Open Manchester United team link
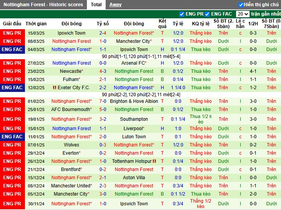Image resolution: width=281 pixels, height=210 pixels. coord(71,186)
